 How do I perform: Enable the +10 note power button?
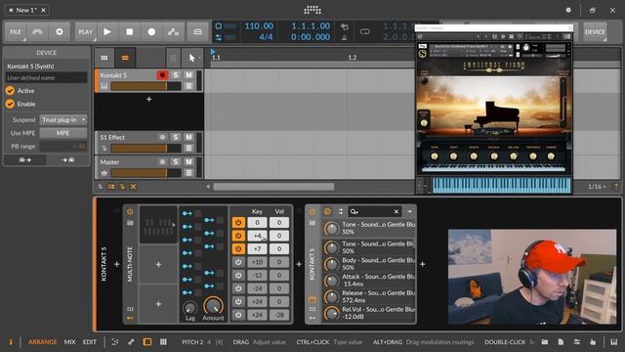click(x=238, y=262)
